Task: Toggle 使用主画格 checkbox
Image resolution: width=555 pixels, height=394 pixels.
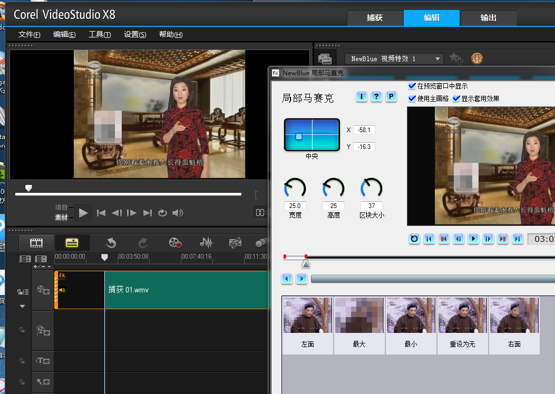Action: coord(412,98)
